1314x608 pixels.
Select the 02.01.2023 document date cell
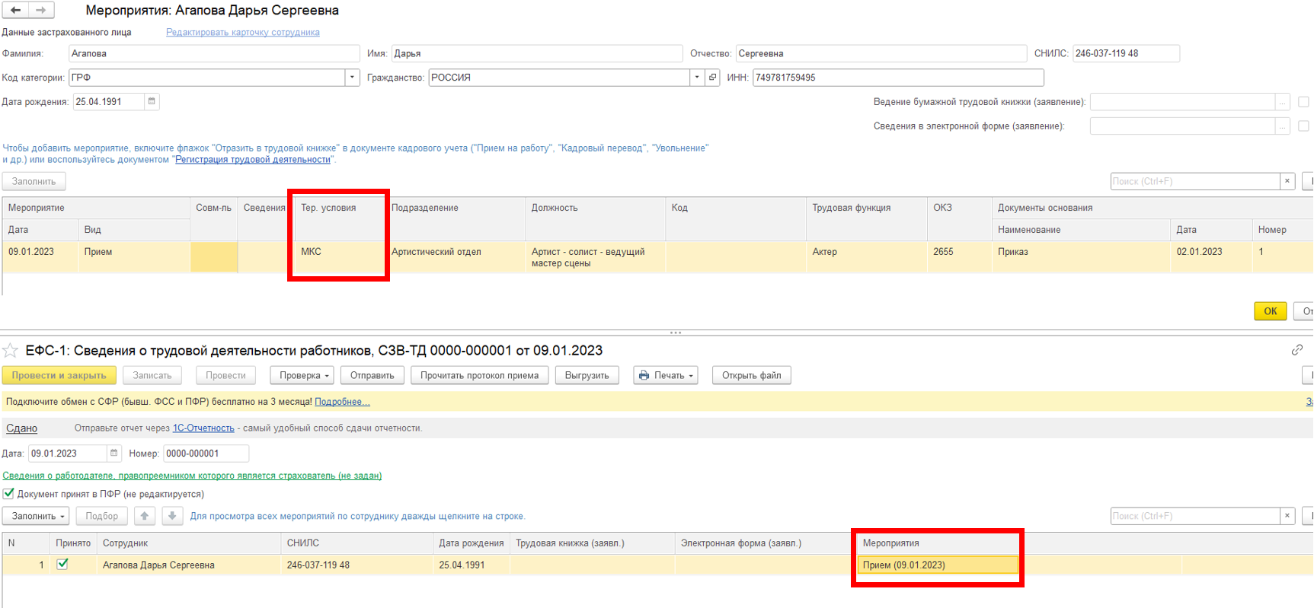point(1210,257)
